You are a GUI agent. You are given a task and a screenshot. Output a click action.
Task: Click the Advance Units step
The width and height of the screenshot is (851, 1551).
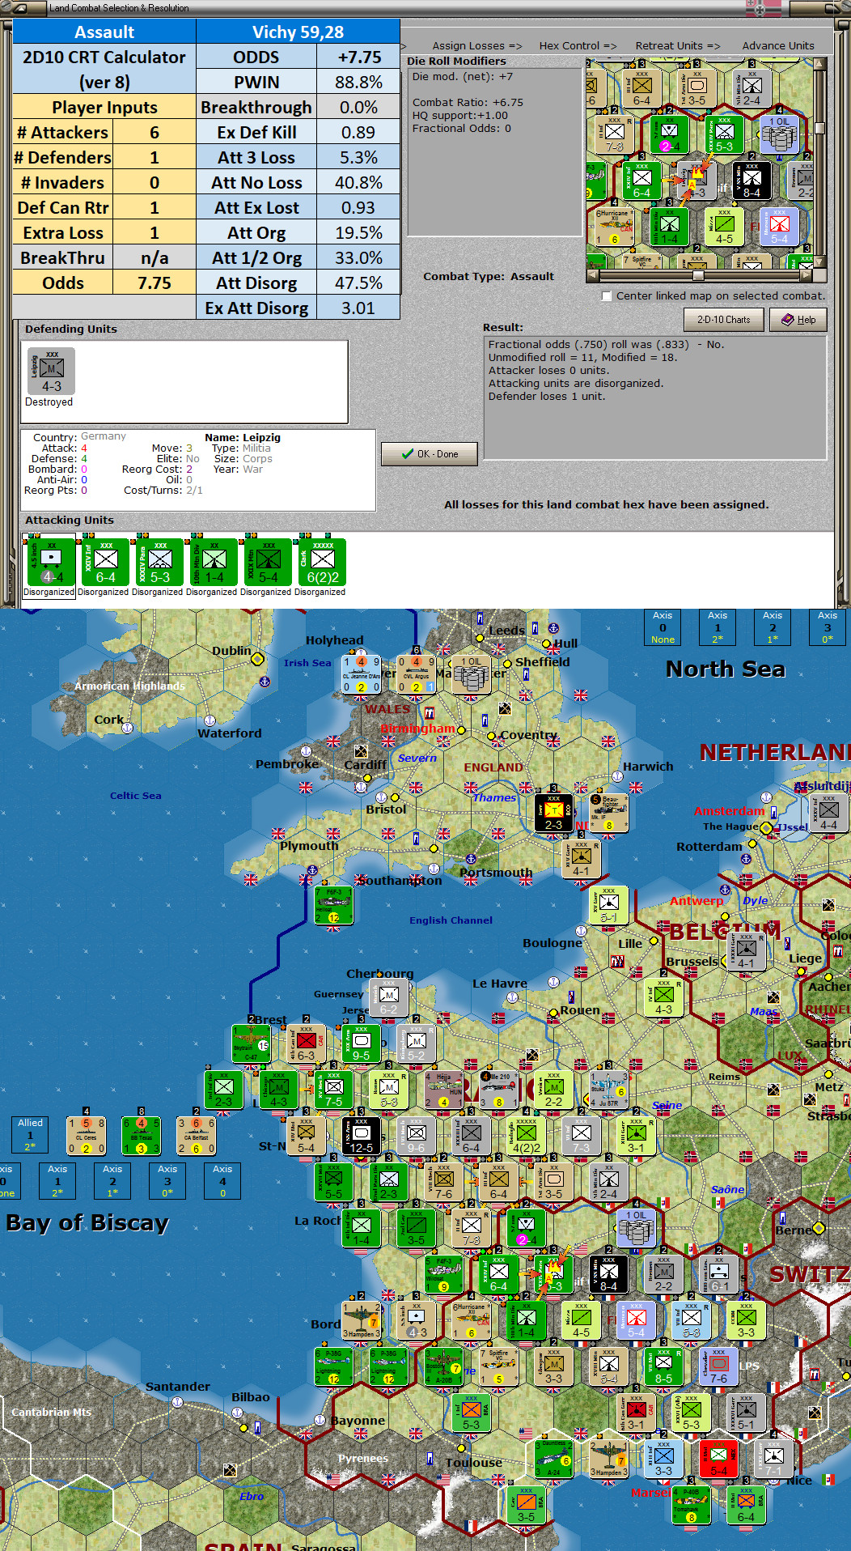[778, 46]
